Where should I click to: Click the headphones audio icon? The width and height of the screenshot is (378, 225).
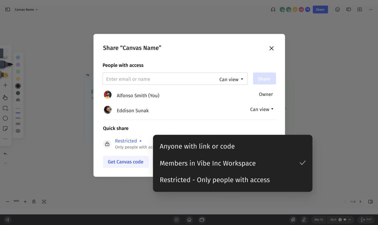(x=273, y=10)
